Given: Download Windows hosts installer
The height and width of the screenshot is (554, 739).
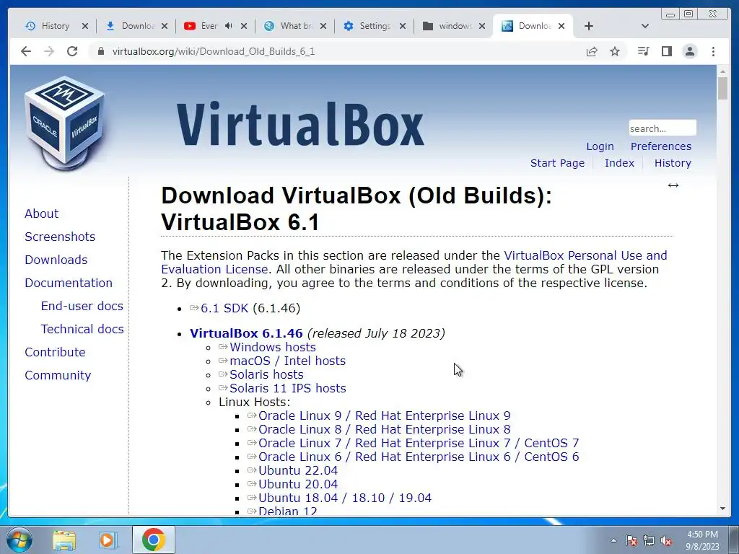Looking at the screenshot, I should (272, 347).
